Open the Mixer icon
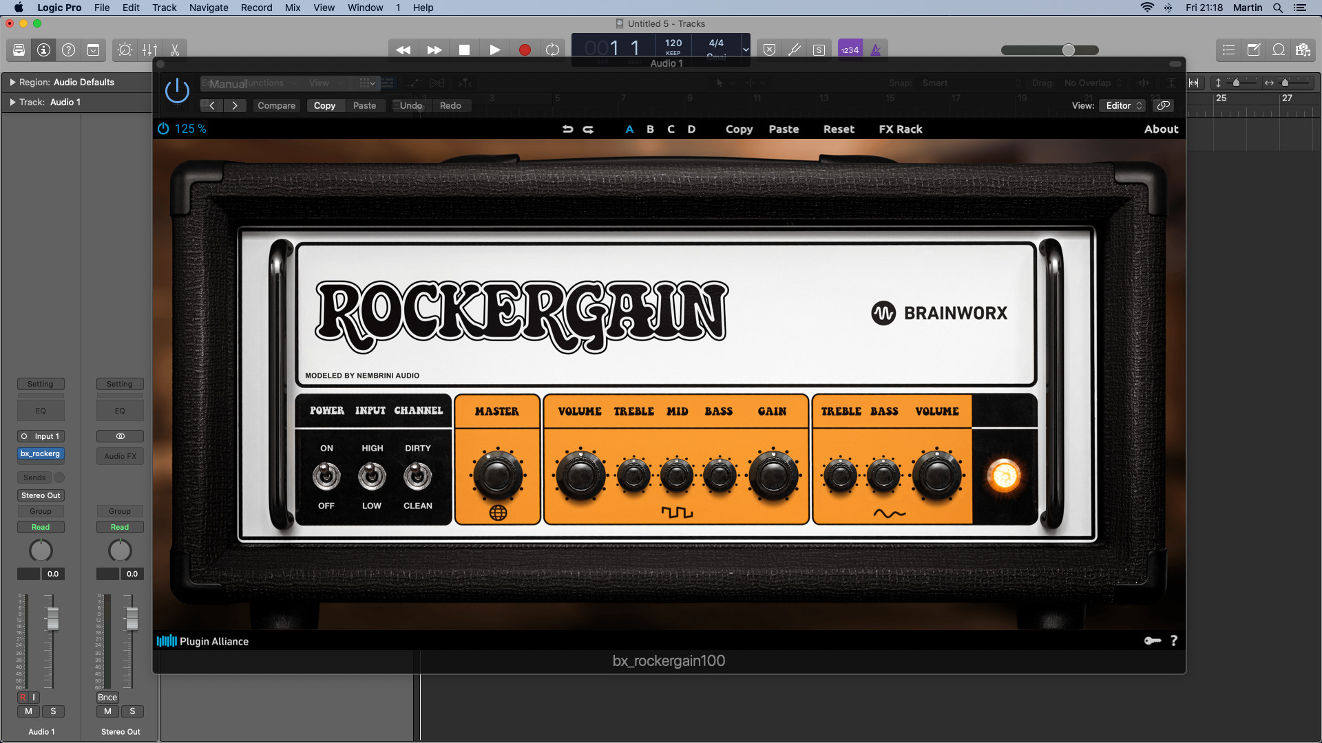Image resolution: width=1322 pixels, height=743 pixels. coord(149,50)
